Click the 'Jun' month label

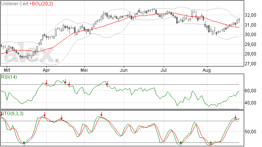124,70
